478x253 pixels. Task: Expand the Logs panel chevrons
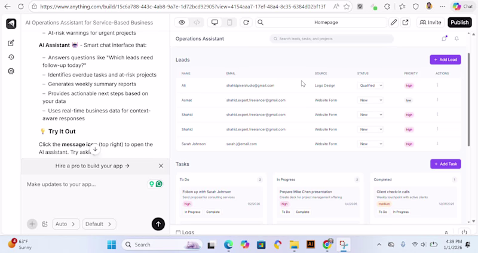coord(446,232)
